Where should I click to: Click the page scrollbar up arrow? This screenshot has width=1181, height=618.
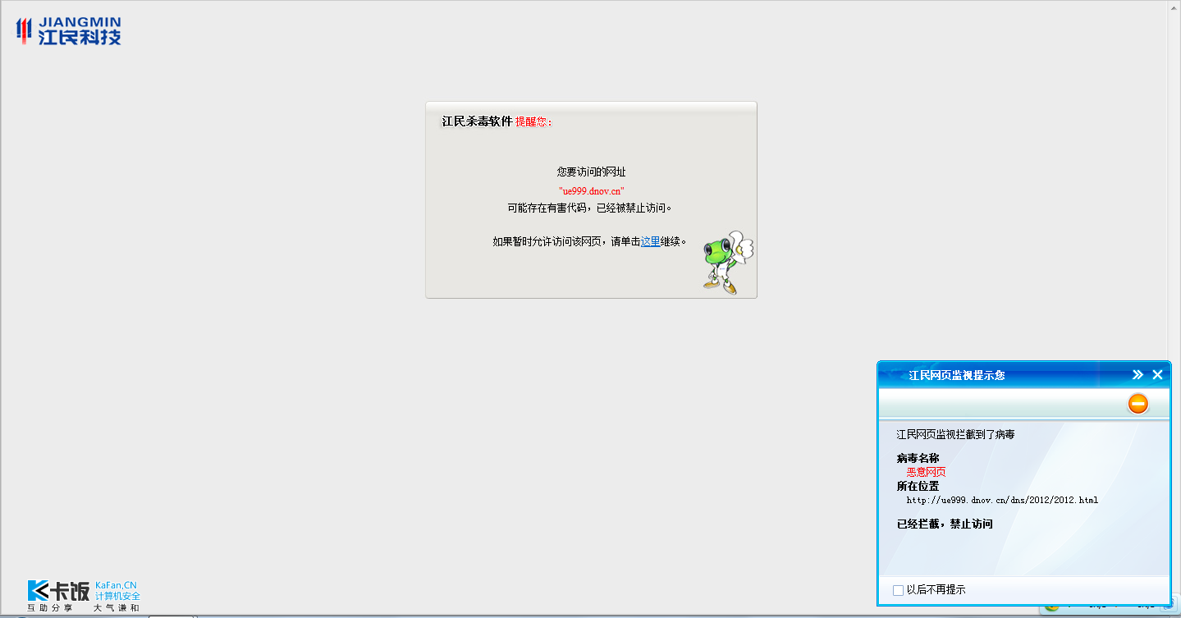pos(1174,6)
